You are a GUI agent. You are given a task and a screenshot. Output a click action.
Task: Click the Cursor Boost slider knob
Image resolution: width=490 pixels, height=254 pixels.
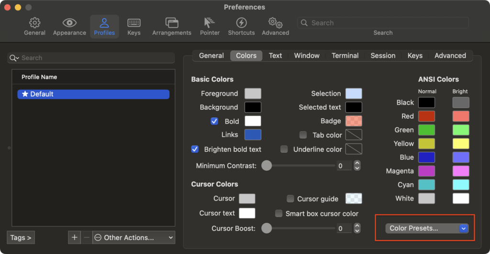pyautogui.click(x=267, y=228)
